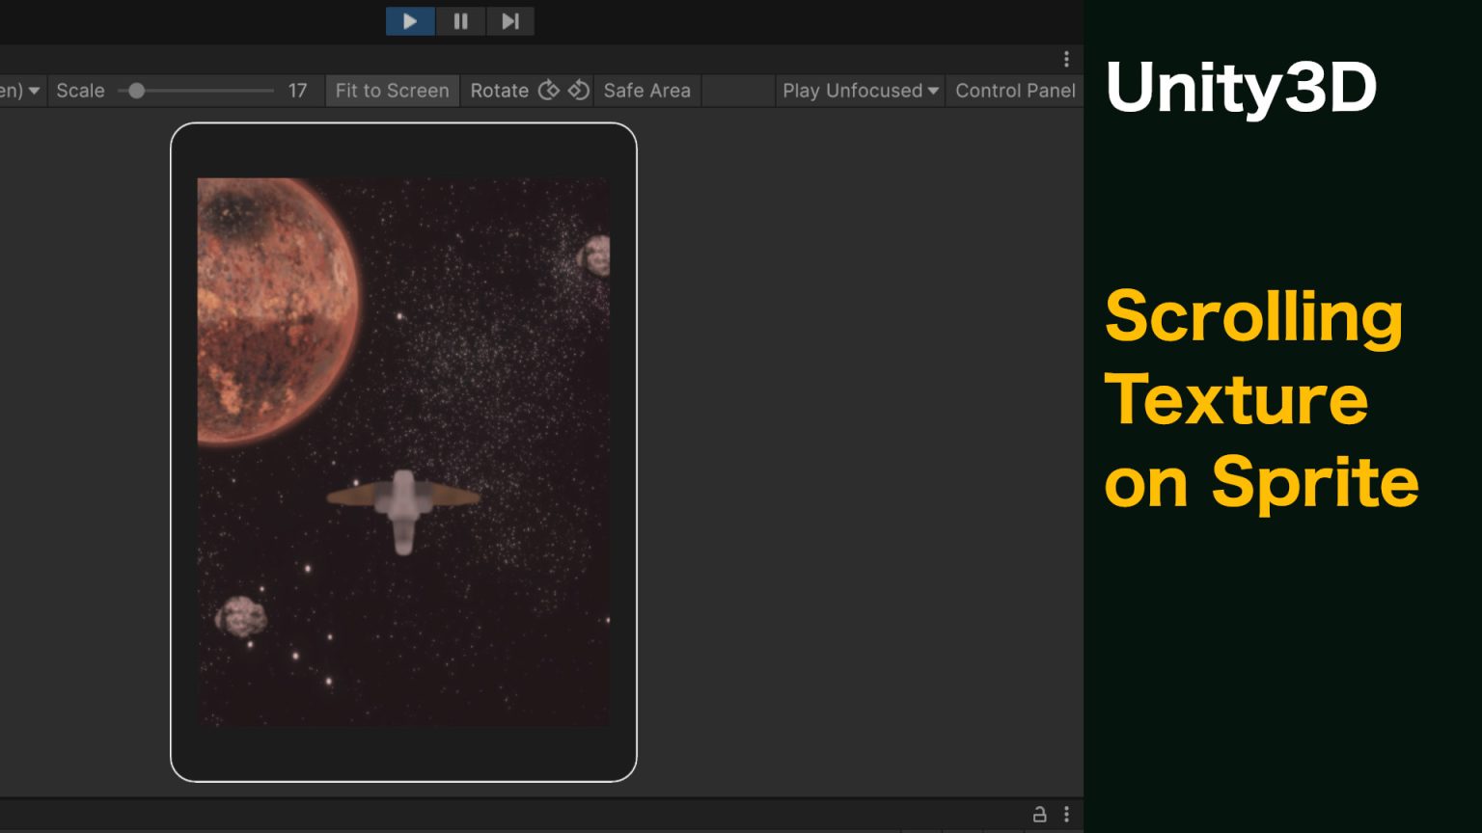Select the Safe Area toolbar item

[x=646, y=91]
